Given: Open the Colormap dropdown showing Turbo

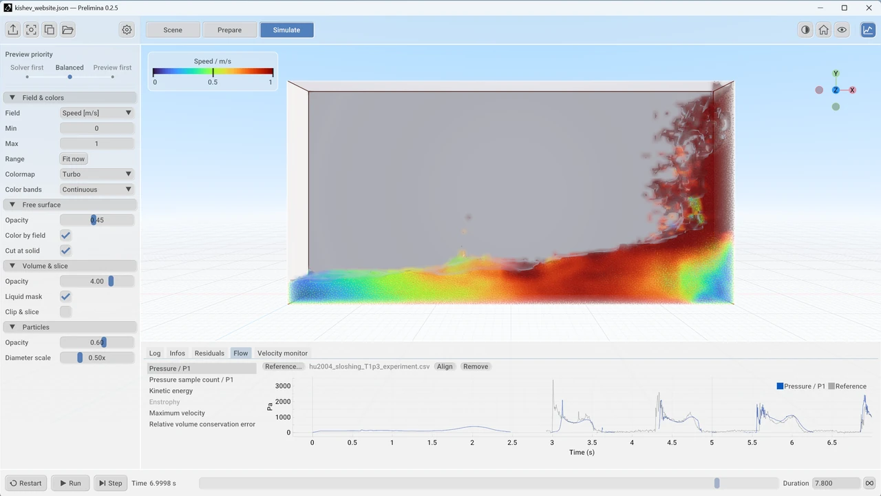Looking at the screenshot, I should tap(97, 174).
